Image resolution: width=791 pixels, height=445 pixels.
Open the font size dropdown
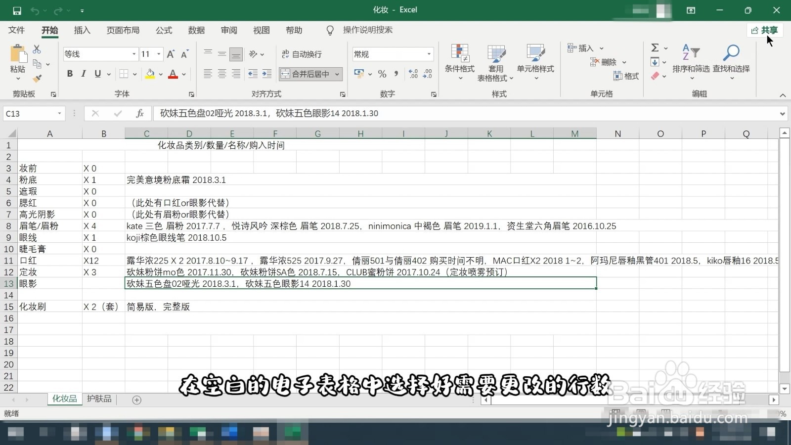pos(159,54)
